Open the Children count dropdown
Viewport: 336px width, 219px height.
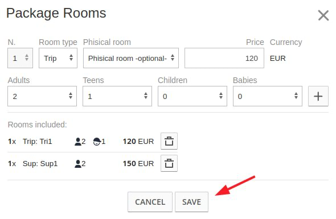[192, 96]
